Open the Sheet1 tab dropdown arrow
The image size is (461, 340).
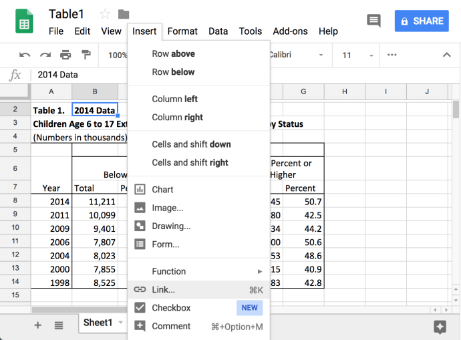click(121, 323)
